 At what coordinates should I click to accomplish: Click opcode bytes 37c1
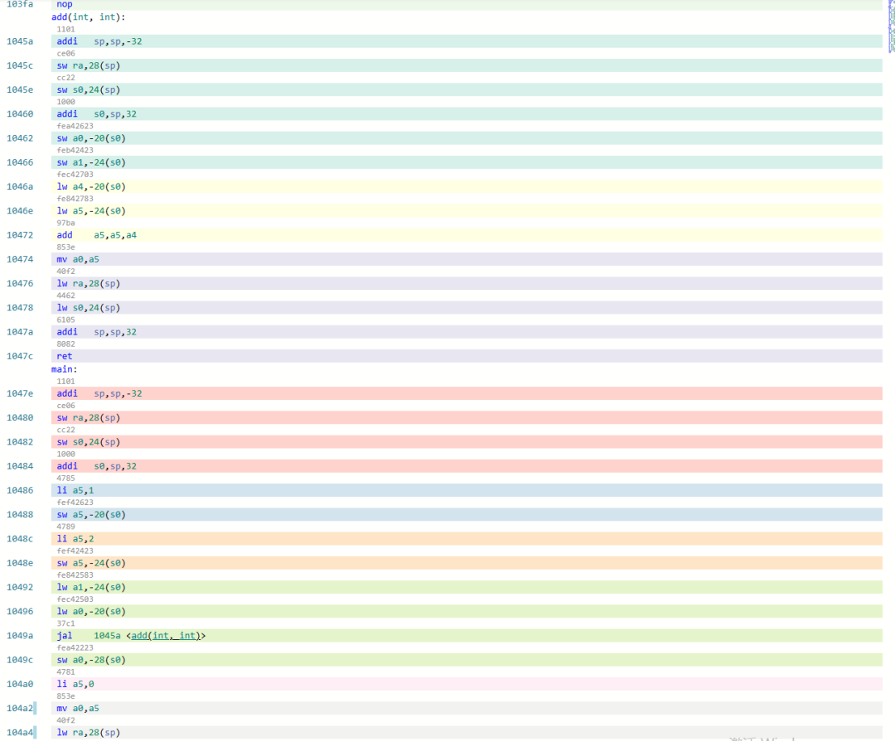(x=65, y=623)
